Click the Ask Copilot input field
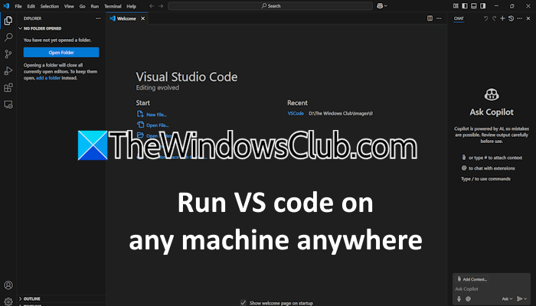 (x=492, y=288)
